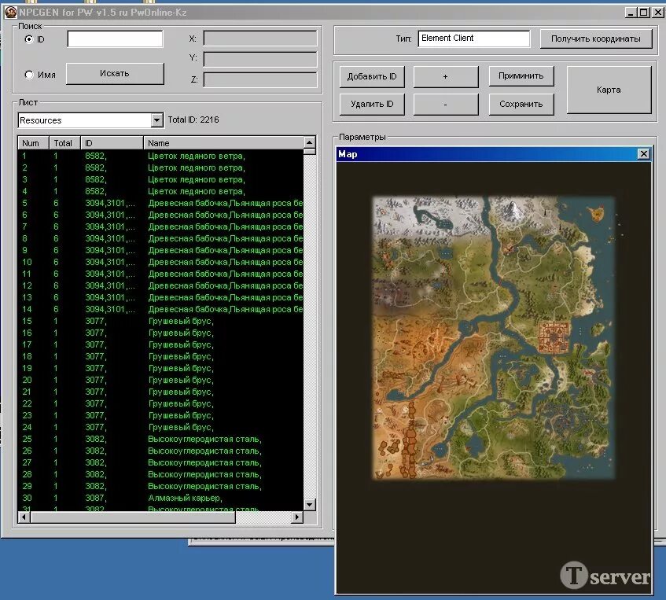The height and width of the screenshot is (600, 666).
Task: Select row 4 Цветок ледяного ветра
Action: pos(160,191)
